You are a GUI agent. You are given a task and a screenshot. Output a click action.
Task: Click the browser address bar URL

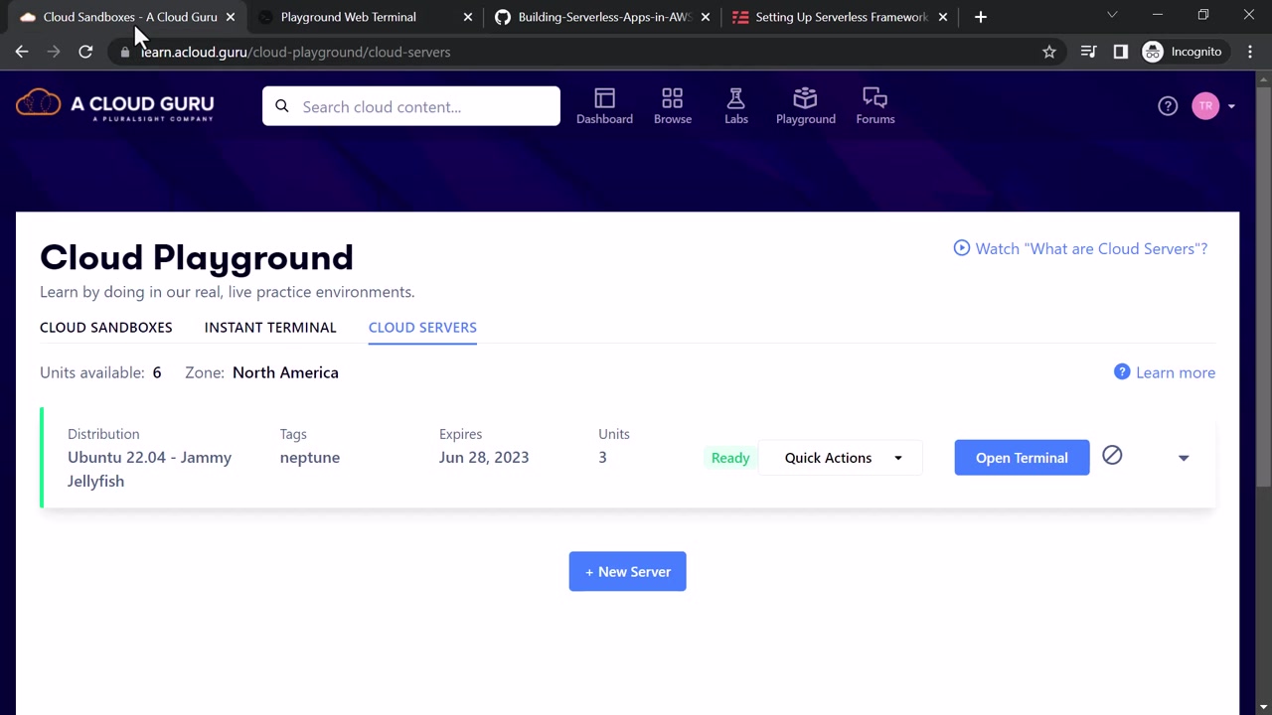click(295, 52)
